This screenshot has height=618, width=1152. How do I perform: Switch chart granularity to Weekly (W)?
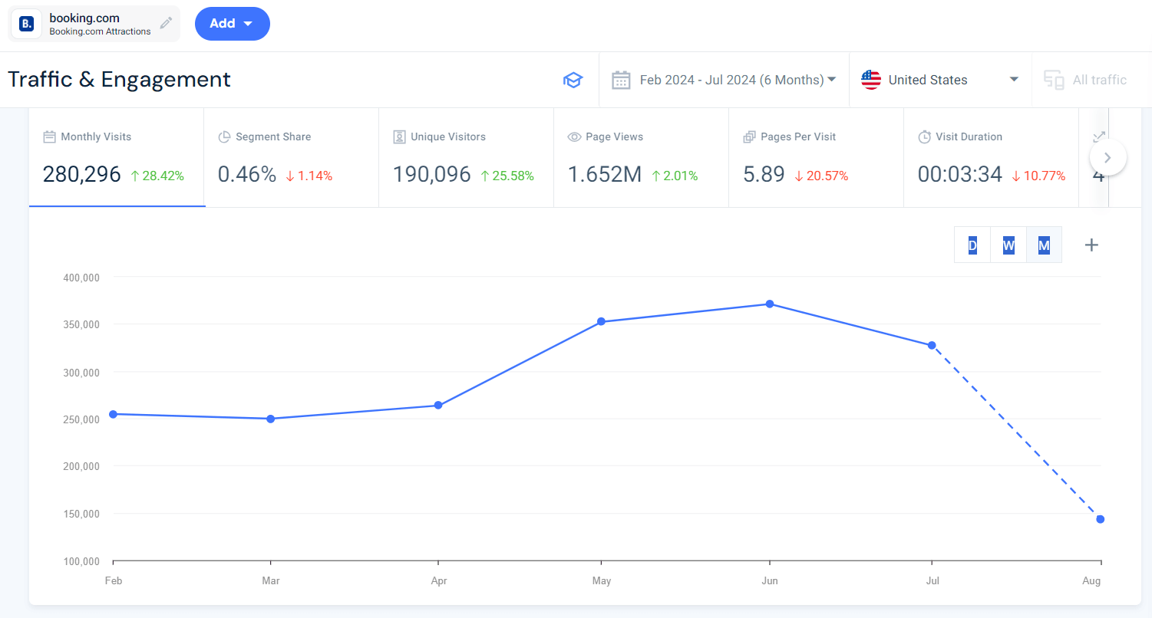pos(1008,245)
